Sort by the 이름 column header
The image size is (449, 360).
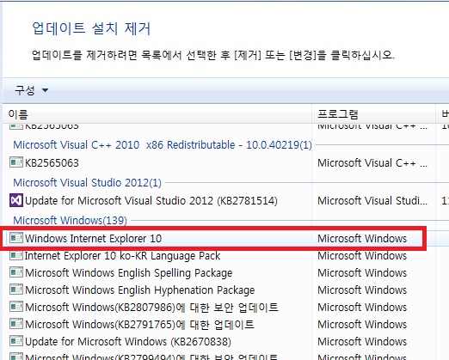click(x=18, y=114)
